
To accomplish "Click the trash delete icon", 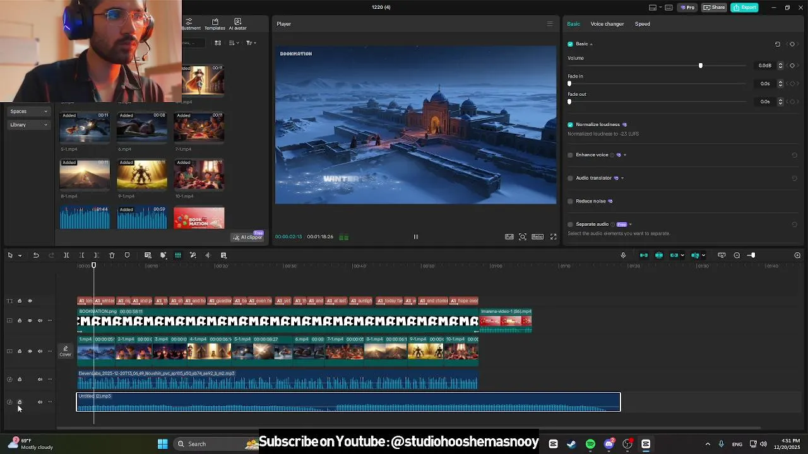I will [x=112, y=255].
